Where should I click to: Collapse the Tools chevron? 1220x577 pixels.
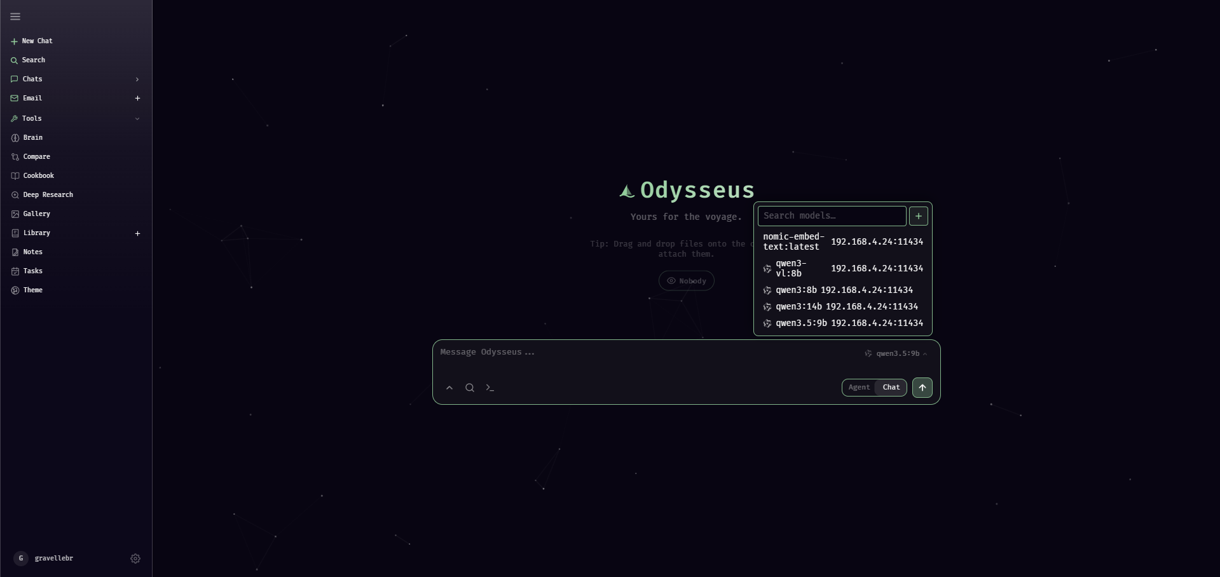[137, 119]
